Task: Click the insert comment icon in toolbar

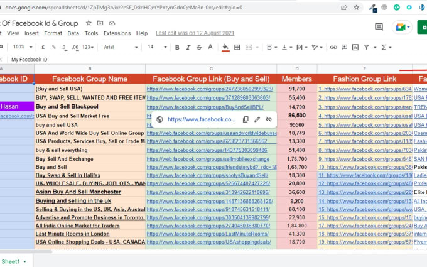Action: 344,47
